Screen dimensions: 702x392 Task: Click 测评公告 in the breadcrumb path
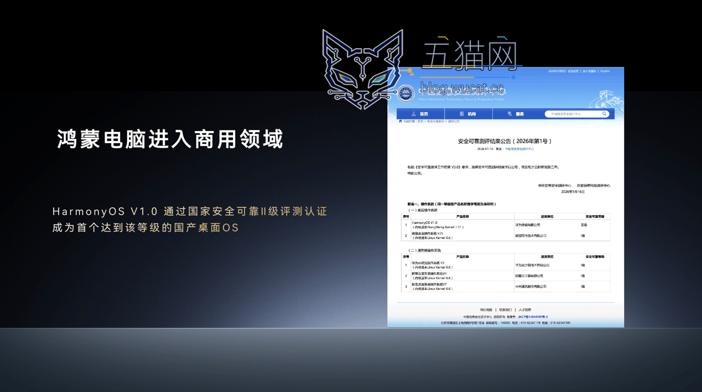coord(454,121)
